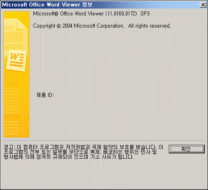Close the Word Viewer 정보 dialog

pos(203,5)
